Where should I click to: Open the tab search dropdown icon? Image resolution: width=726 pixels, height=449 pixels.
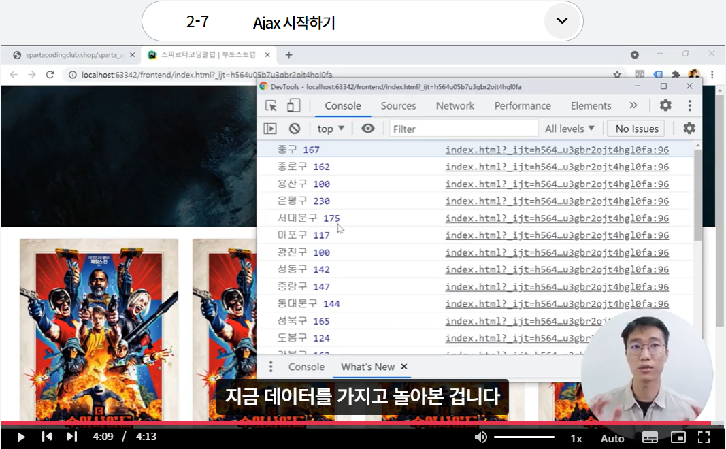pyautogui.click(x=634, y=54)
